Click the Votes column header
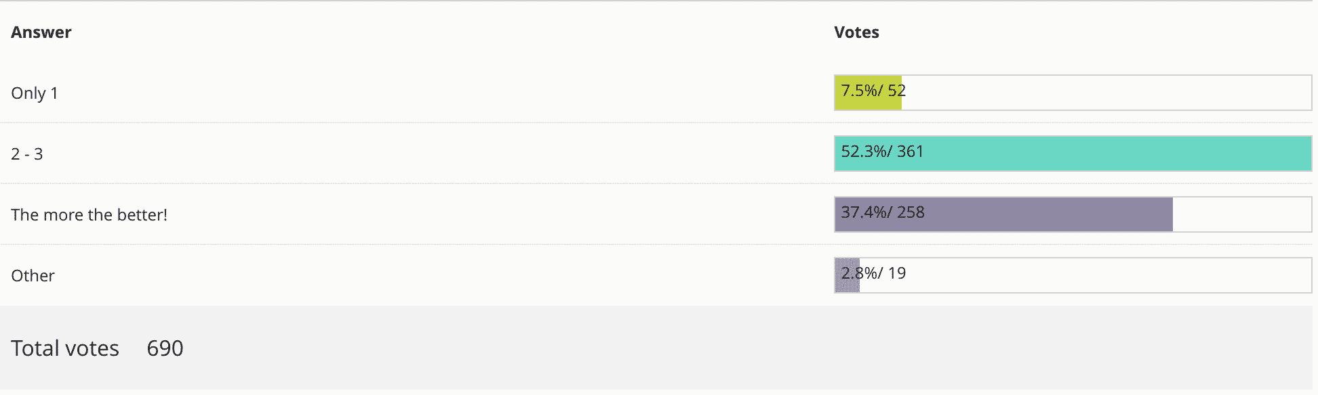The width and height of the screenshot is (1318, 395). (x=856, y=32)
